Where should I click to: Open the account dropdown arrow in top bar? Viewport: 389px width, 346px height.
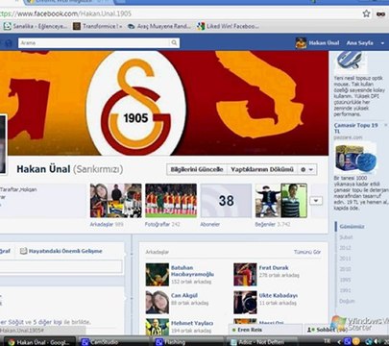click(x=382, y=43)
